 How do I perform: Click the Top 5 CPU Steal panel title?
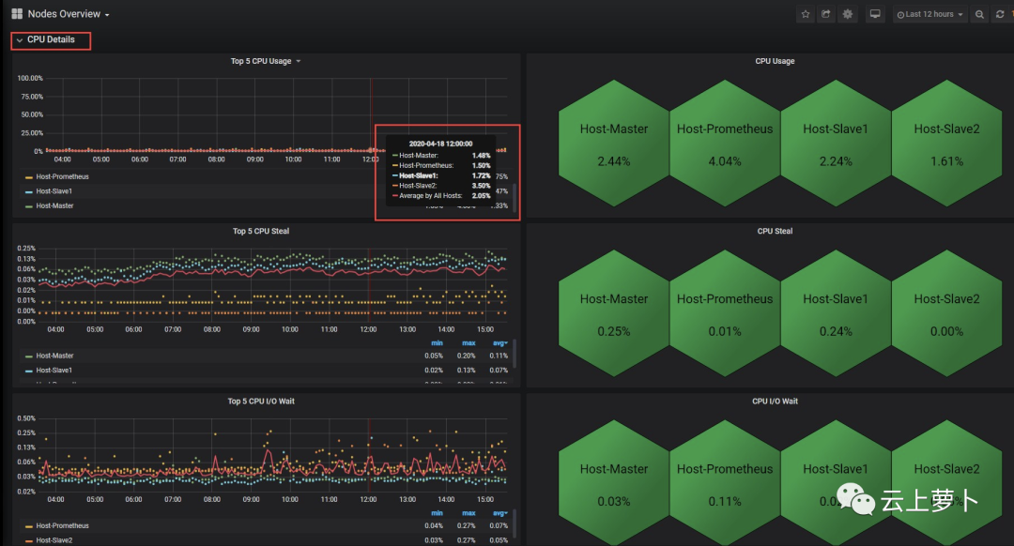click(x=261, y=232)
